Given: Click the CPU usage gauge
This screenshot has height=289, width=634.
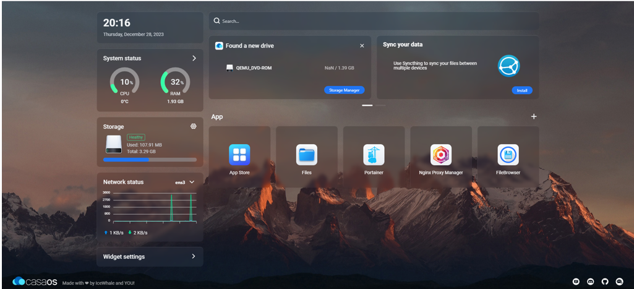Looking at the screenshot, I should 124,81.
